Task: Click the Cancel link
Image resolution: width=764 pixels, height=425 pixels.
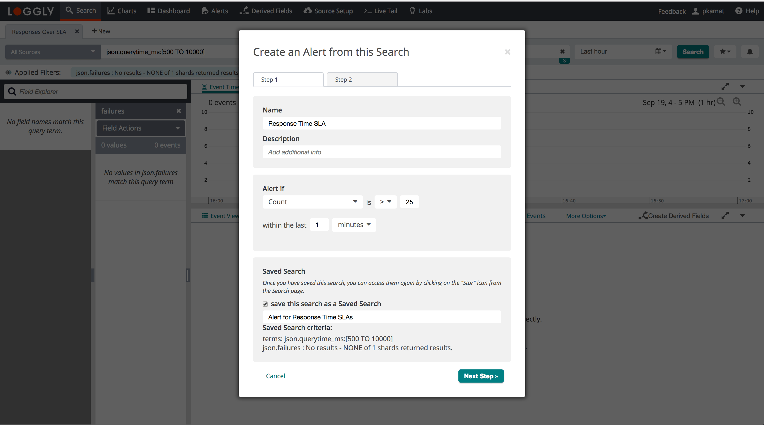Action: pos(275,376)
